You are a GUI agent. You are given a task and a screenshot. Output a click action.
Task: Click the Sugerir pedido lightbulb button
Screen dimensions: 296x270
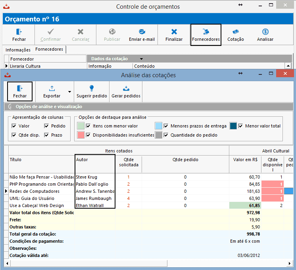click(92, 91)
